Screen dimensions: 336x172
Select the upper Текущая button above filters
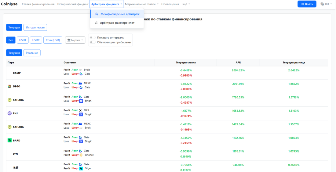point(14,27)
